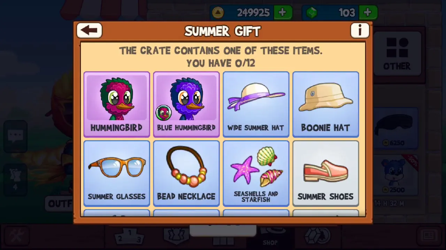Open the chat bubble icon on left

(x=16, y=136)
